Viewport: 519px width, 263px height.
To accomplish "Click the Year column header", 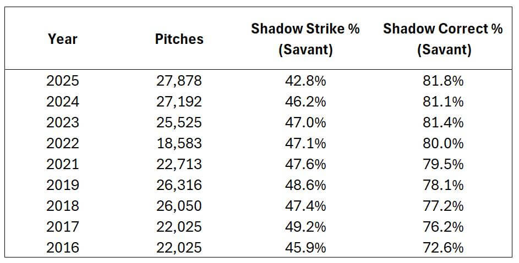I will click(62, 39).
